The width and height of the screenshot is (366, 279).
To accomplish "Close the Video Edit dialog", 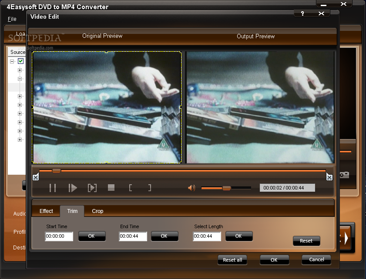I will click(x=321, y=13).
